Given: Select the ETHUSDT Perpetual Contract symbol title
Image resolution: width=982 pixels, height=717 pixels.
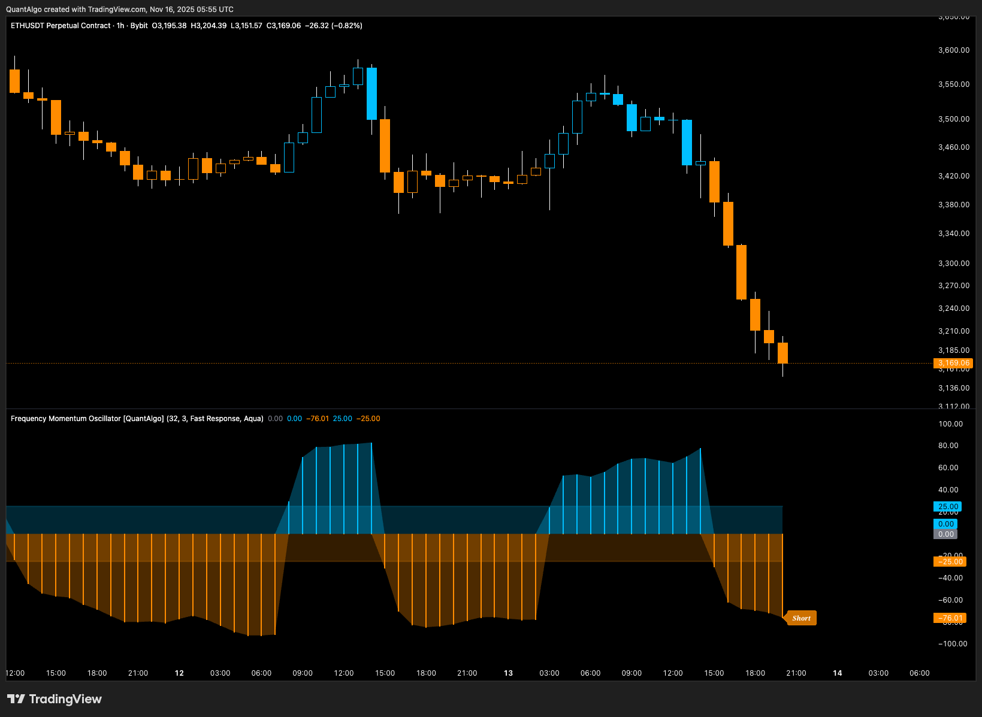Looking at the screenshot, I should pos(61,26).
